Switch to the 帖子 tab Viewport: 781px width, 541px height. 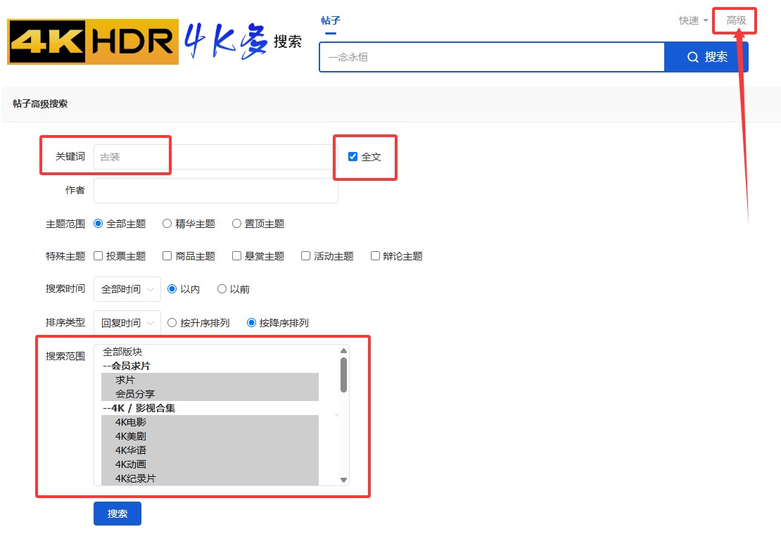pos(330,20)
